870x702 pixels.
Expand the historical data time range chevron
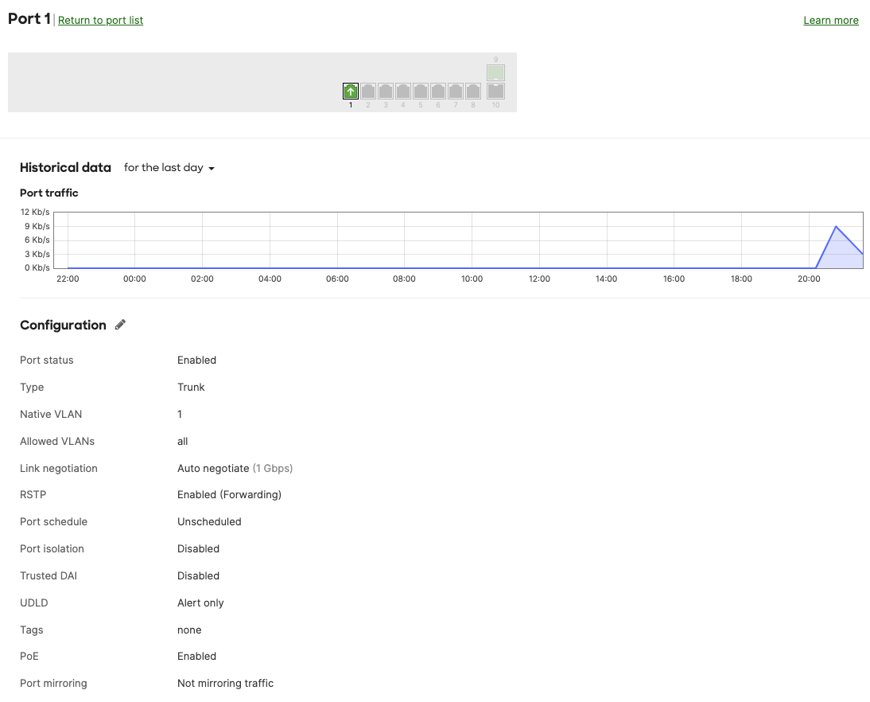212,168
